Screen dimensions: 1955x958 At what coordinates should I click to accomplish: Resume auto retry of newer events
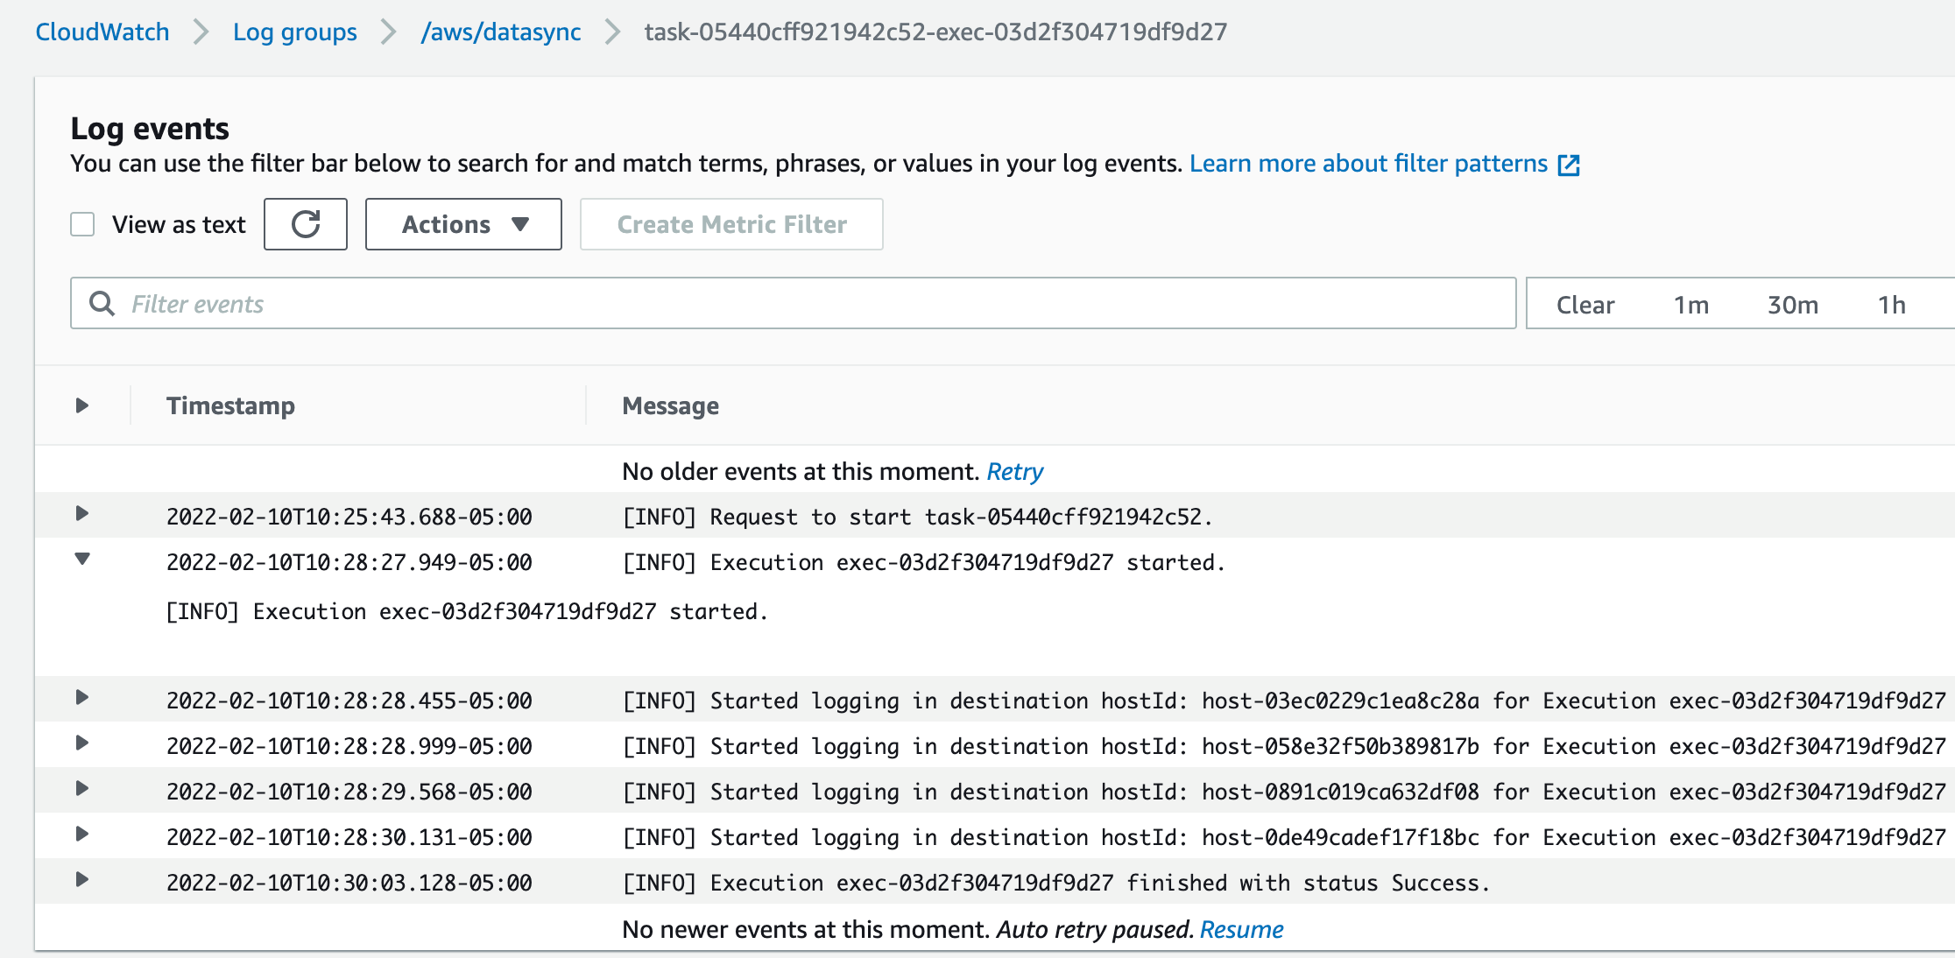coord(1242,929)
